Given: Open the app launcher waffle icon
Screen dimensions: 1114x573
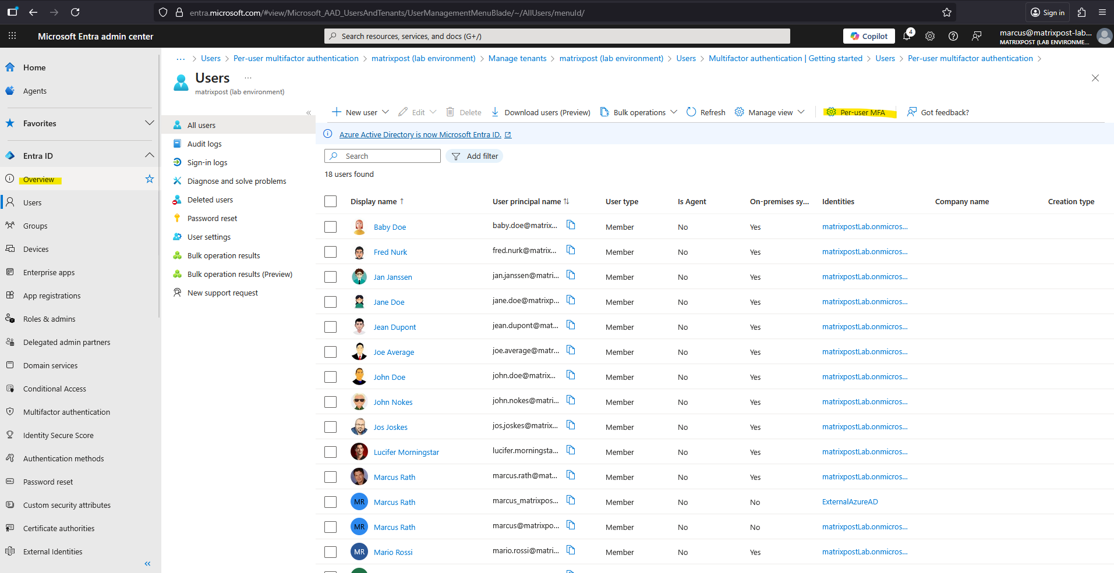Looking at the screenshot, I should click(12, 36).
